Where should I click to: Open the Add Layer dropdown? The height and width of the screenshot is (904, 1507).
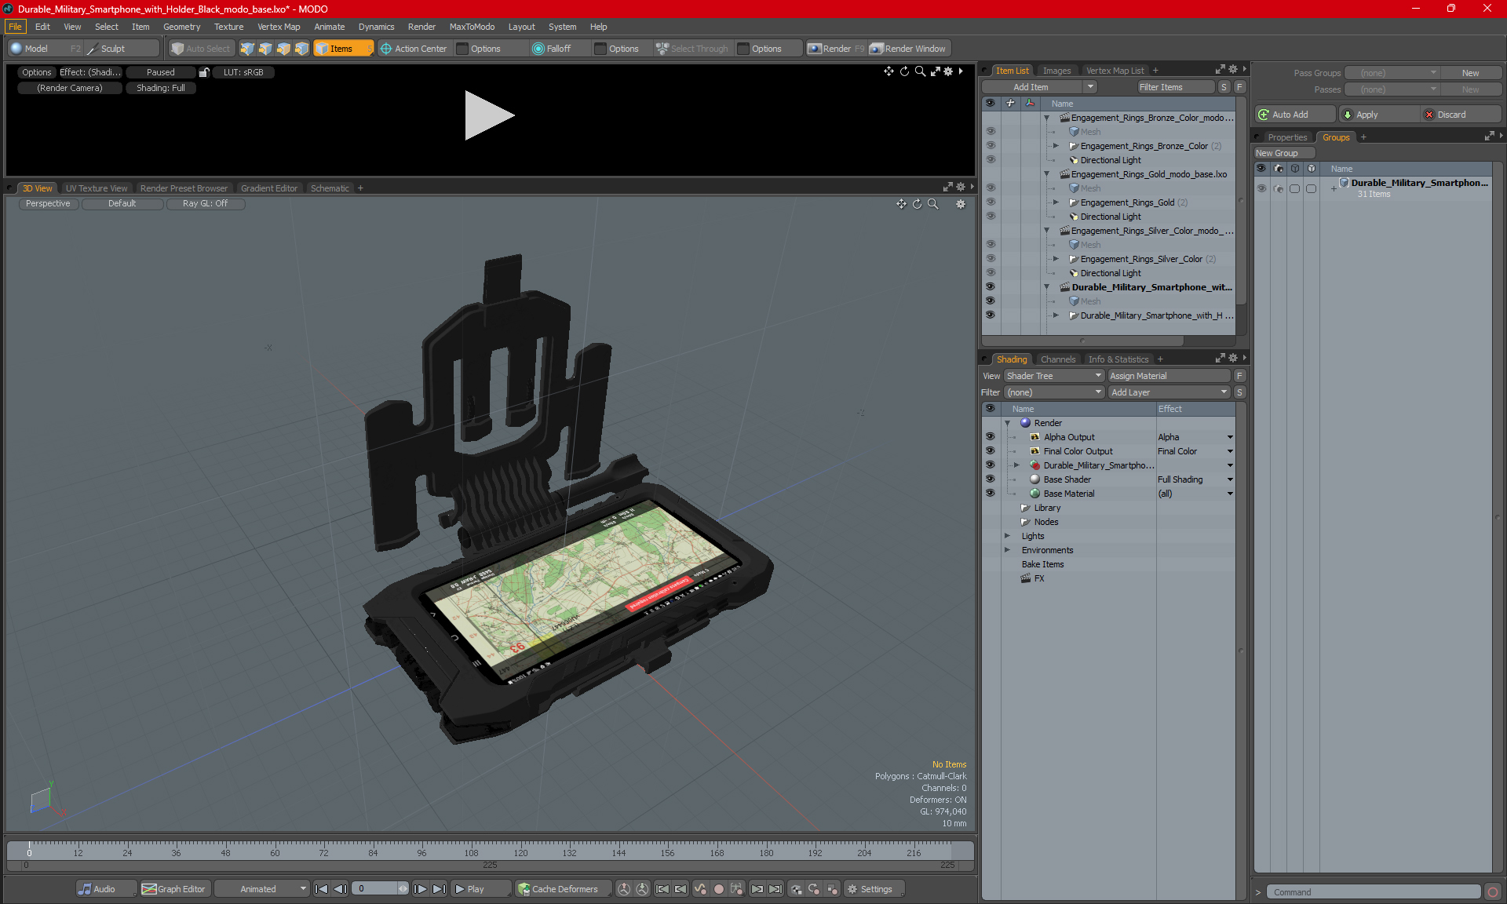1169,392
